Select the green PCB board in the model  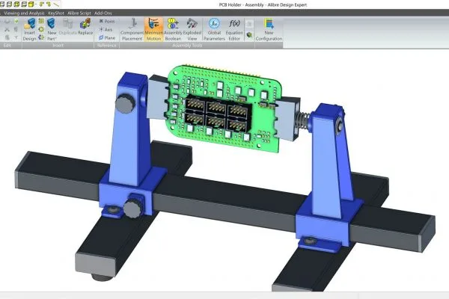[x=224, y=108]
